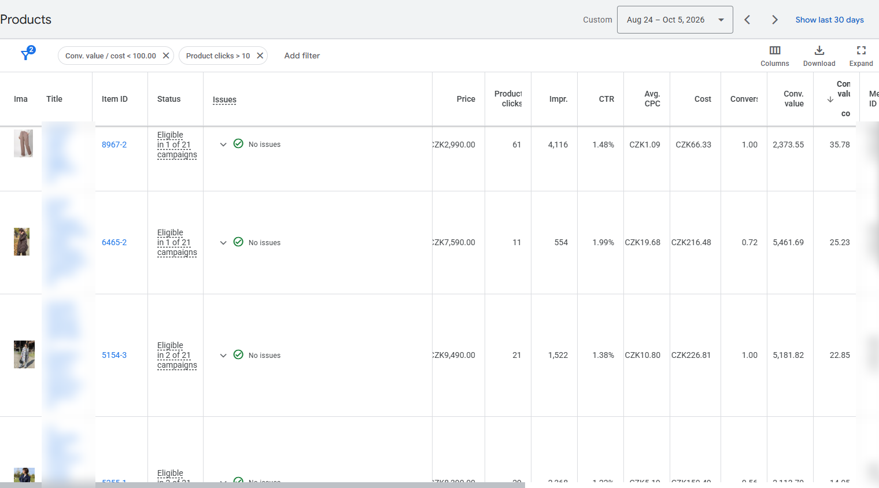Open item ID 5154-3 link
The width and height of the screenshot is (879, 488).
point(114,355)
